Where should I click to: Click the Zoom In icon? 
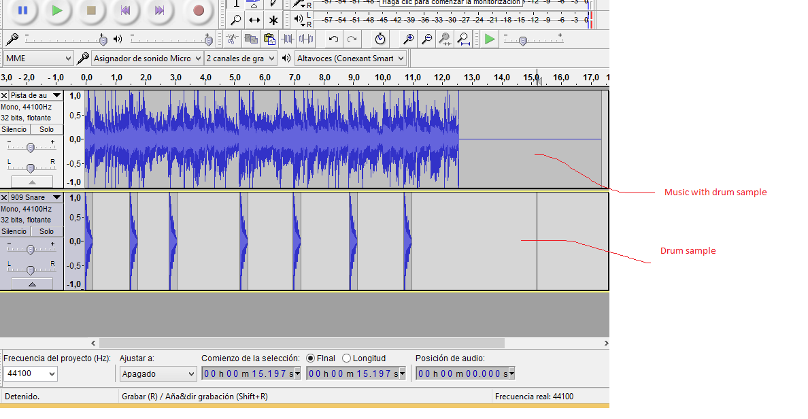[x=408, y=39]
